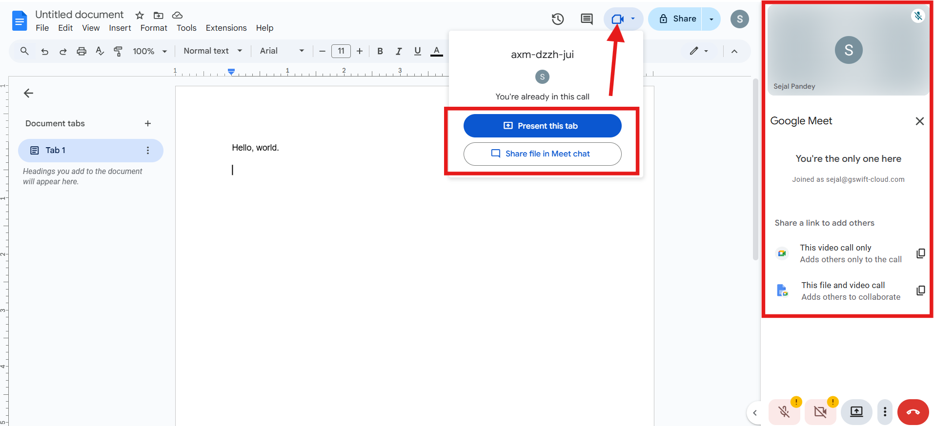This screenshot has width=934, height=426.
Task: Star the Untitled document
Action: 140,15
